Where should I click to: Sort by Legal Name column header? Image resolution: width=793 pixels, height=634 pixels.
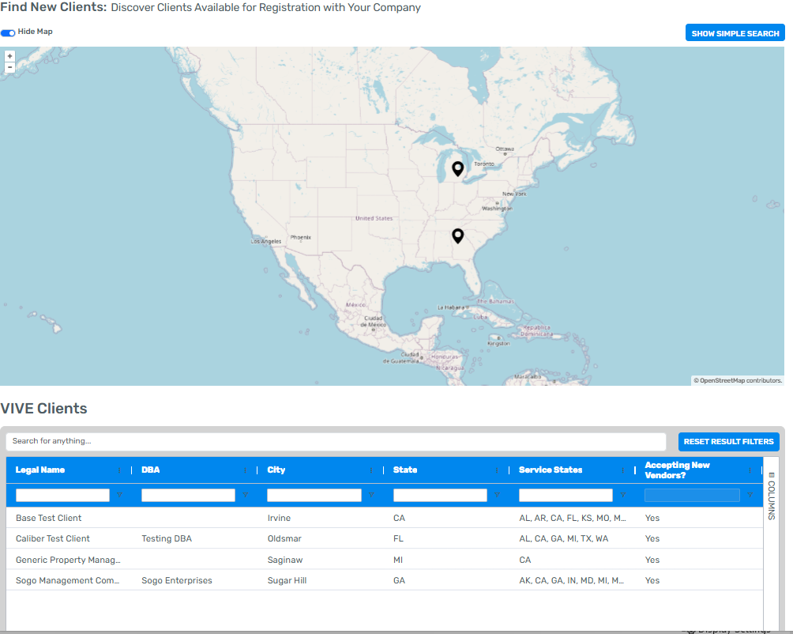tap(40, 470)
